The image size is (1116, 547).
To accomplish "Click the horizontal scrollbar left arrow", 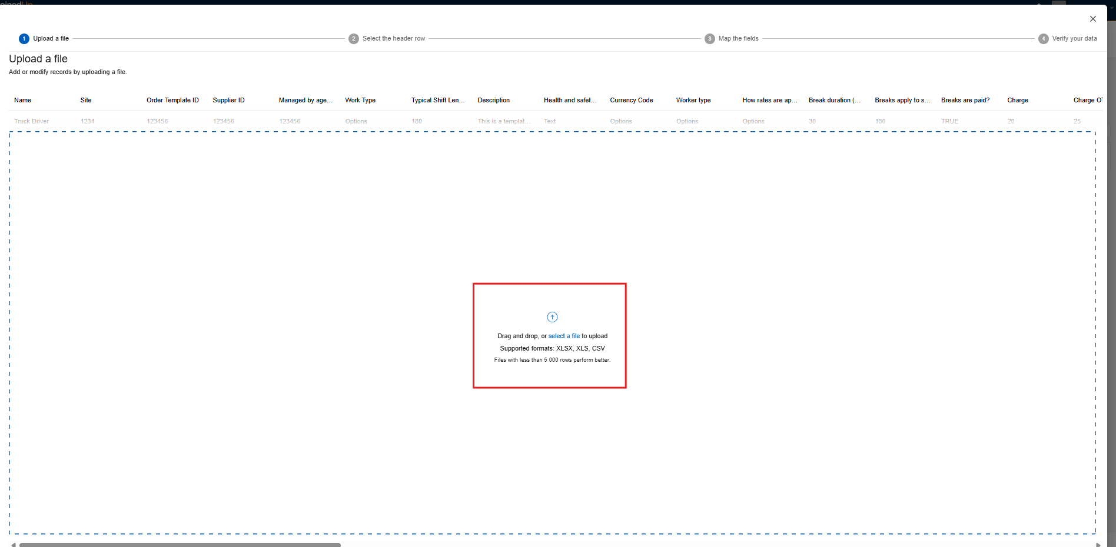I will tap(14, 545).
